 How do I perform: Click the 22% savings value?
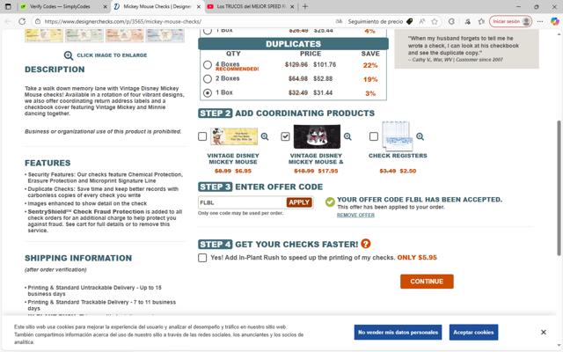tap(369, 65)
